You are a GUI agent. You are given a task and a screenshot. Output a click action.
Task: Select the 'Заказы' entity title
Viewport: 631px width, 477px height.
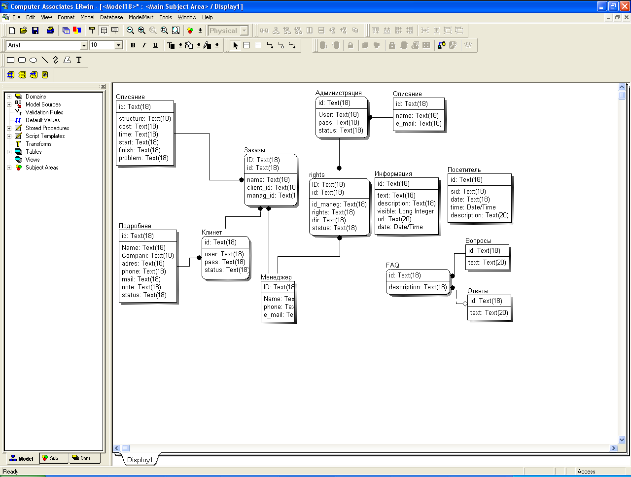[x=254, y=150]
